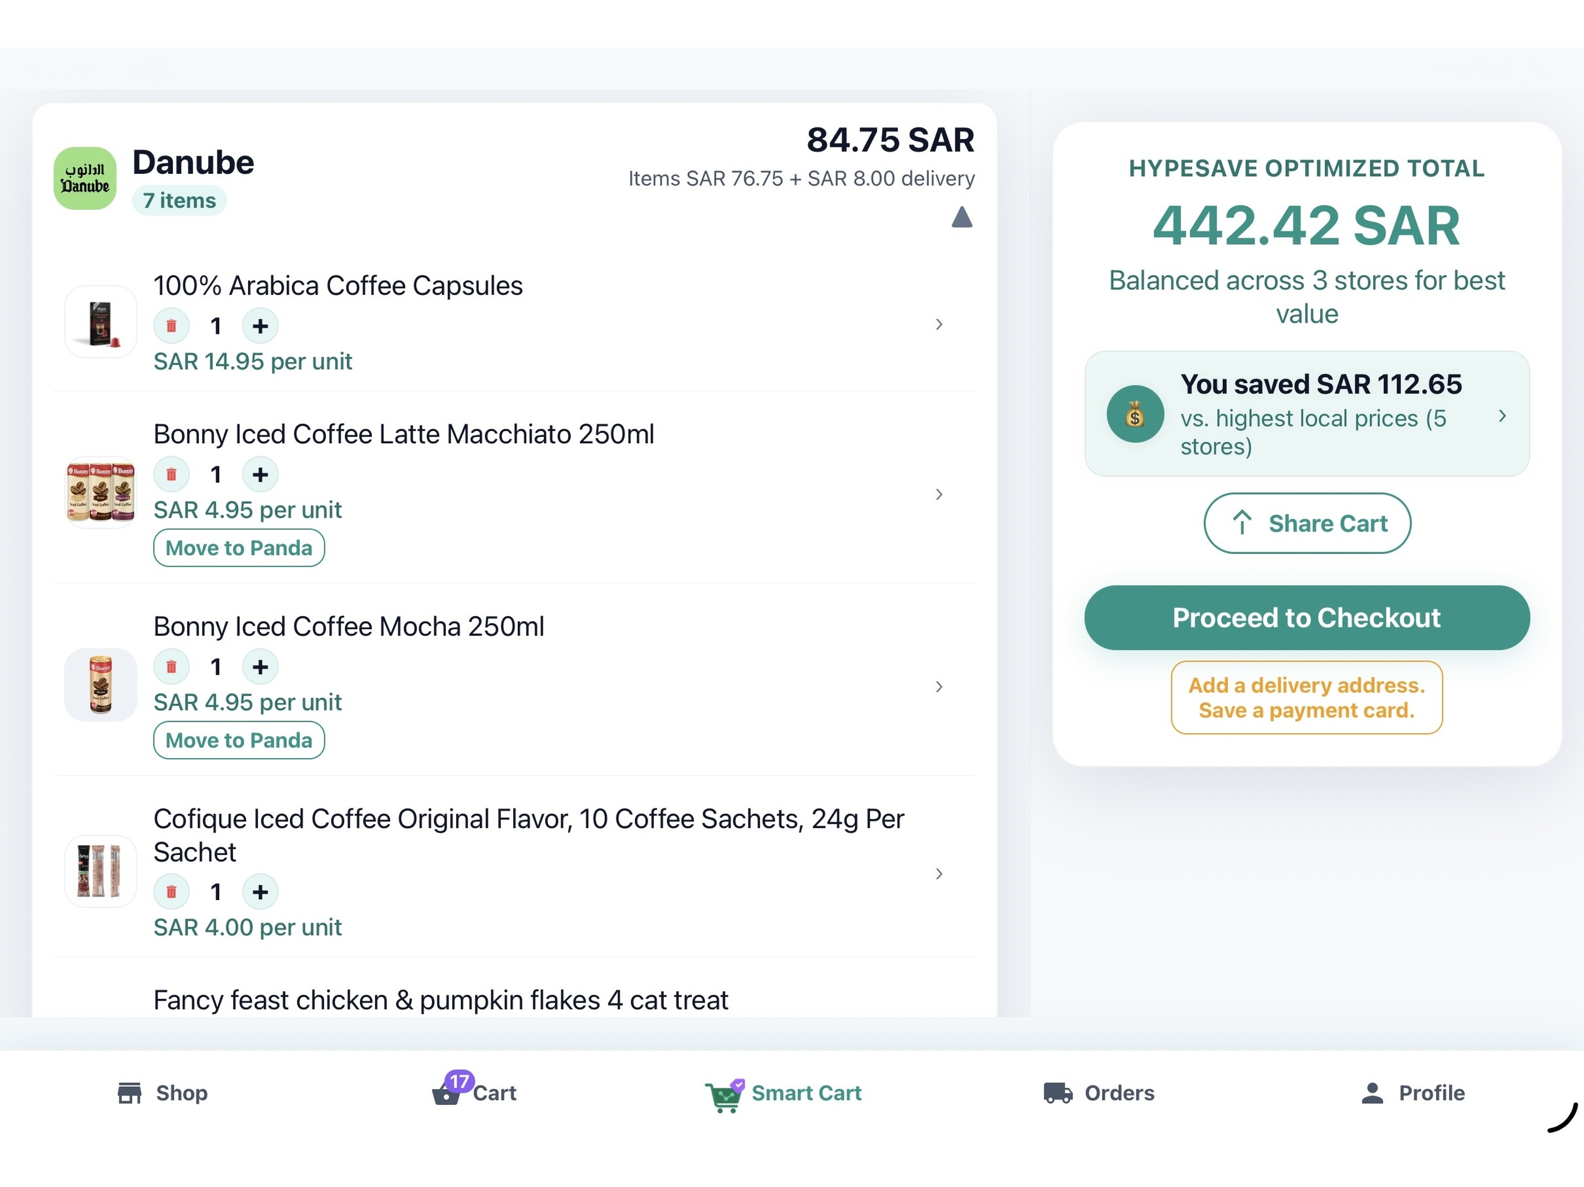Increase Bonny Iced Coffee Mocha quantity

[260, 667]
